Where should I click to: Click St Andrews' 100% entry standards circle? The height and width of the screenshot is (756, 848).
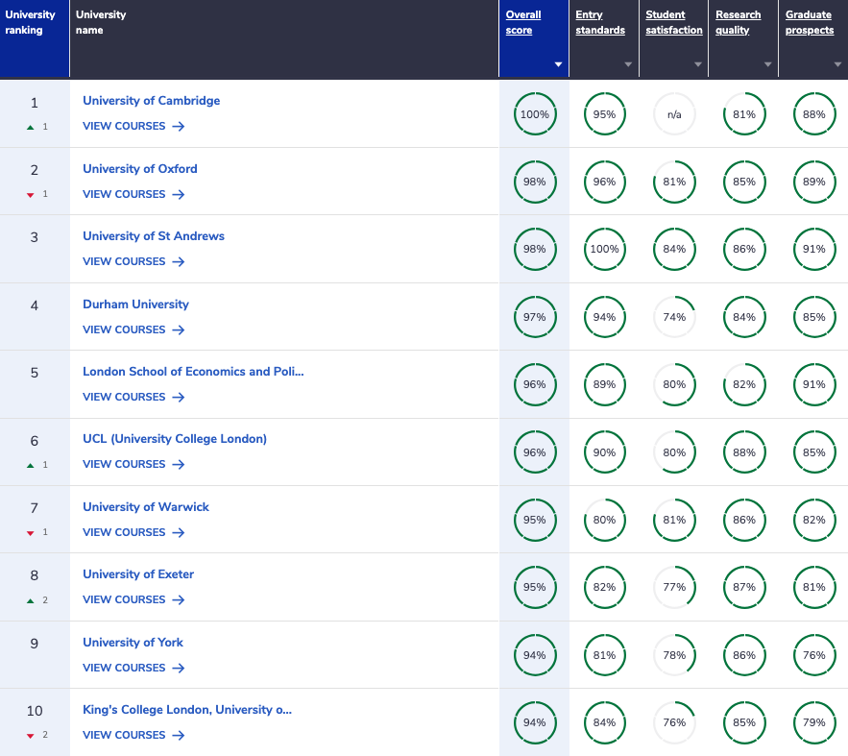coord(605,250)
